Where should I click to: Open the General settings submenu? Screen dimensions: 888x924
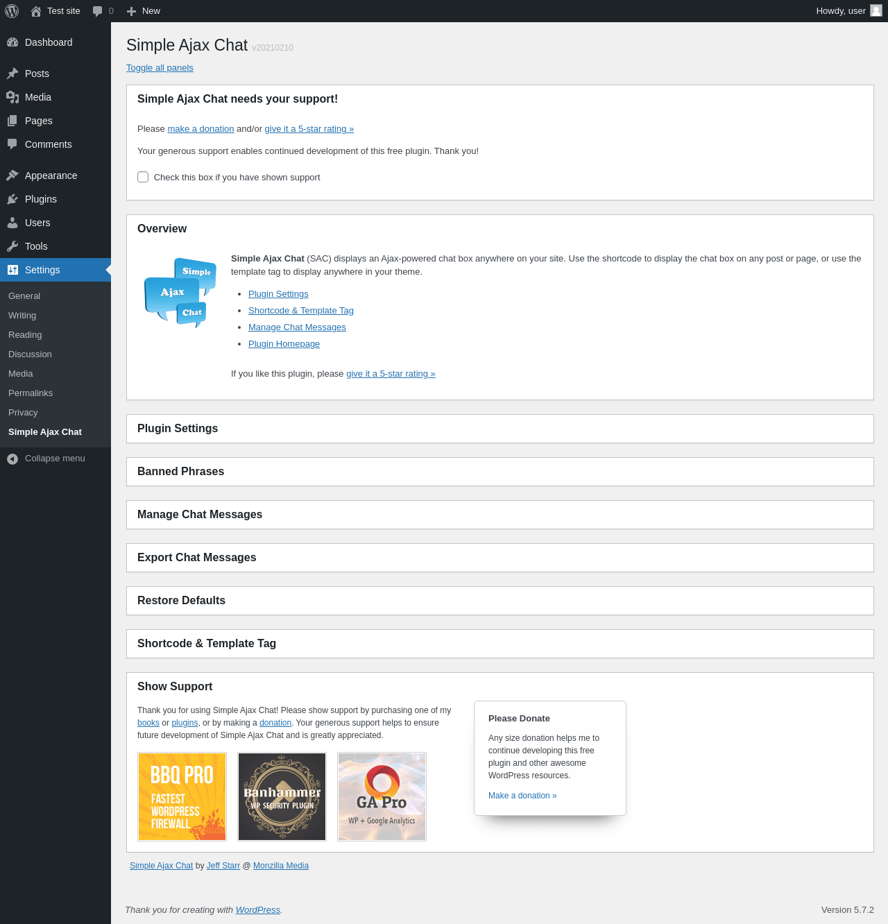coord(55,296)
